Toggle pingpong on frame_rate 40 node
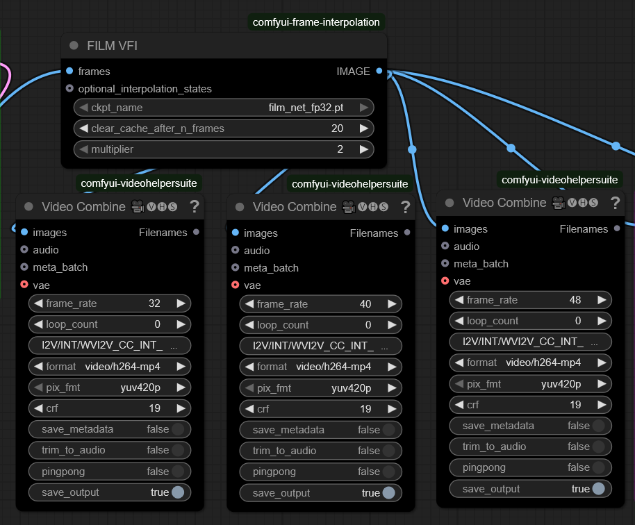635x525 pixels. pos(320,472)
